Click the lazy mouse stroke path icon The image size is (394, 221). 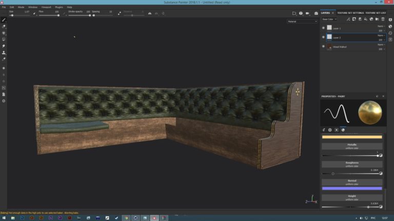120,13
